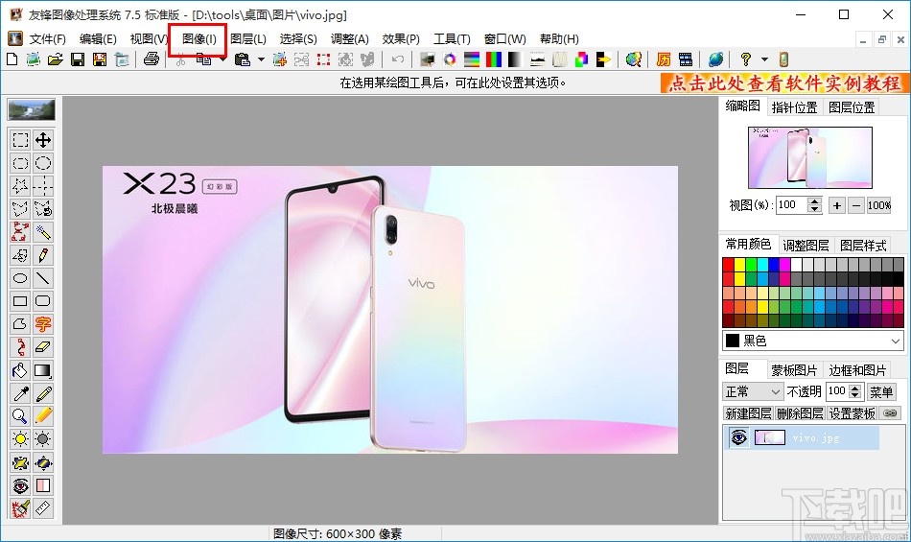Open the 文件(F) menu
The width and height of the screenshot is (911, 542).
tap(48, 39)
